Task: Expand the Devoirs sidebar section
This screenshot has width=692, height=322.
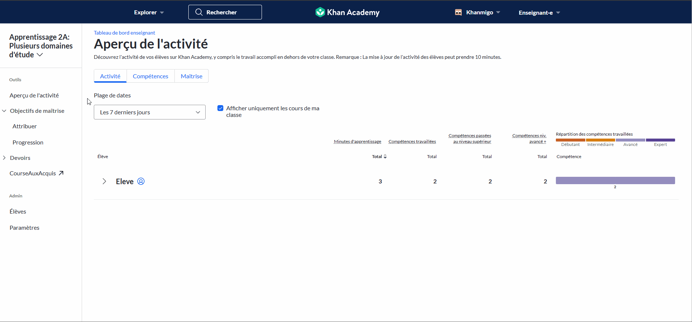Action: click(x=4, y=158)
